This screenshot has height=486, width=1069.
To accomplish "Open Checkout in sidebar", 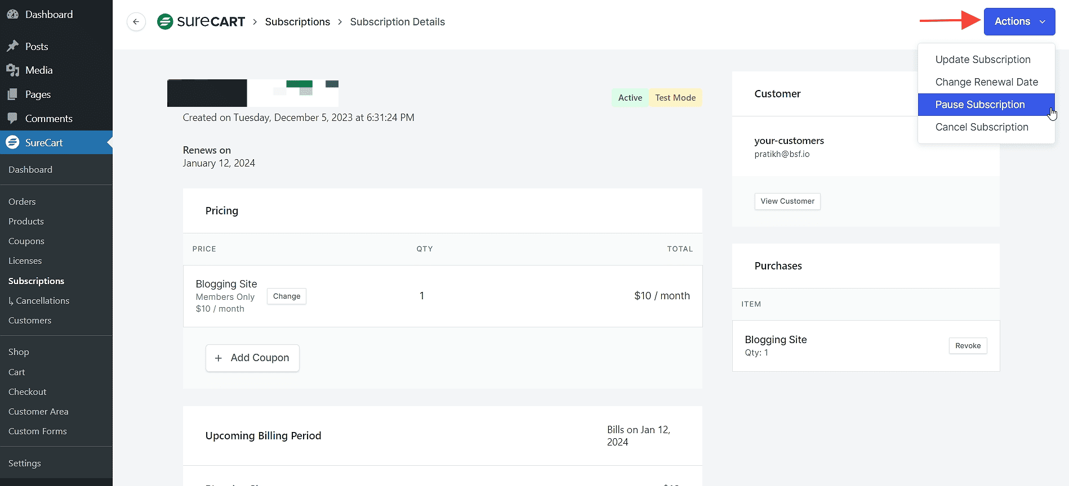I will (x=27, y=392).
